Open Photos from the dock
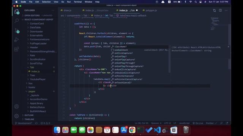The width and height of the screenshot is (243, 136). (x=90, y=130)
